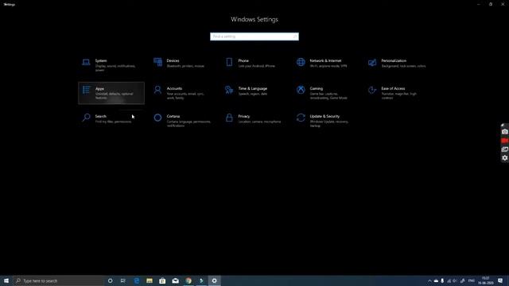
Task: Click the recorder overlay camera screenshot icon
Action: click(504, 132)
